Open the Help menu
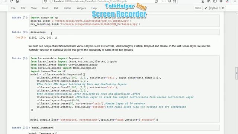Viewport: 238px width, 134px height. (x=94, y=8)
